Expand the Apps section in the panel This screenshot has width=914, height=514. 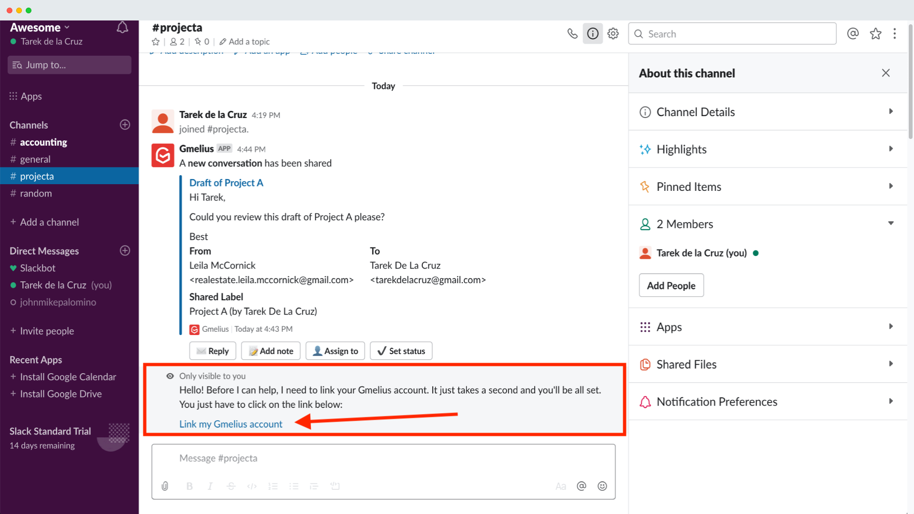click(x=767, y=327)
